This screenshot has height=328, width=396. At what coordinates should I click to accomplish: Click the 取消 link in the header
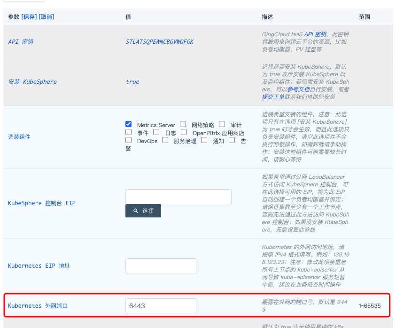(47, 17)
